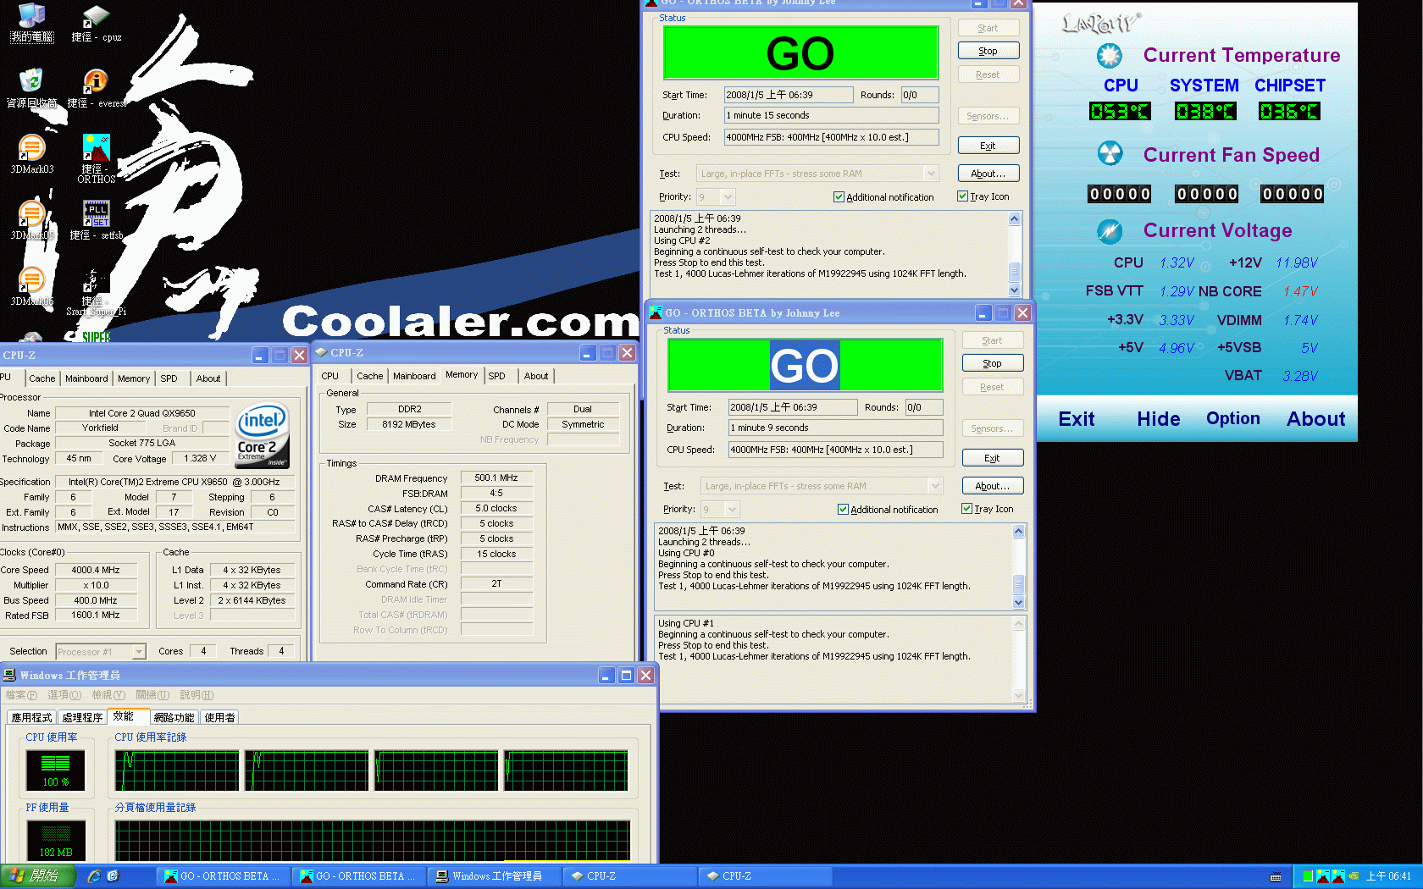Click the Current Fan Speed fan icon

point(1110,153)
